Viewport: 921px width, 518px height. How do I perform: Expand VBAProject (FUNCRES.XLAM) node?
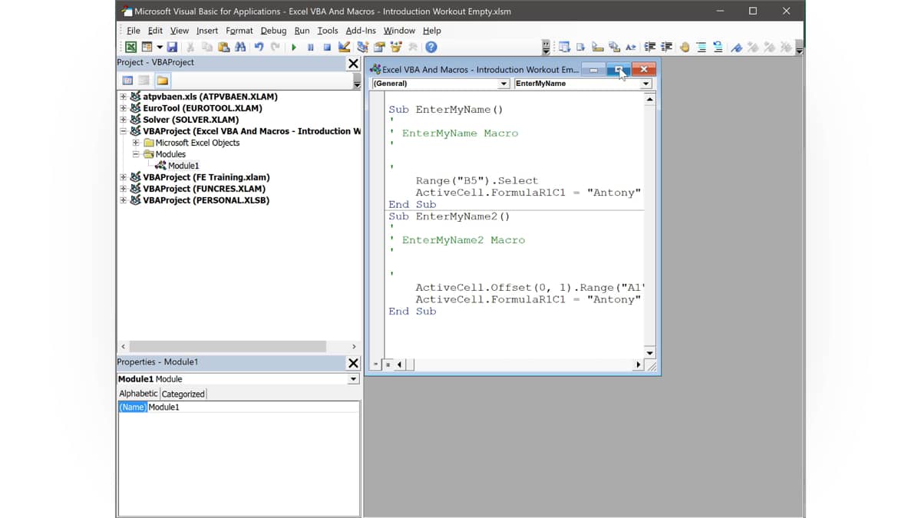(x=123, y=189)
